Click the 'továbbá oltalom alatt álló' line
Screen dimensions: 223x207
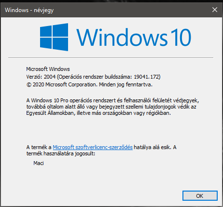111,107
